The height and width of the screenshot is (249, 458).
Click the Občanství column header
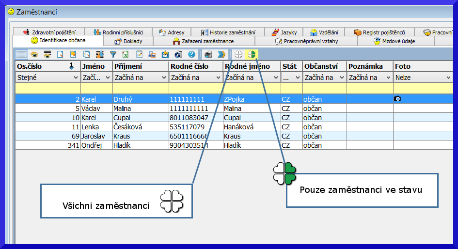point(324,66)
